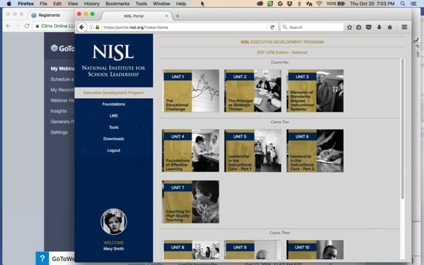Open Unit 6 Instructional Core Part 2
Screen dimensions: 424x265
315,150
